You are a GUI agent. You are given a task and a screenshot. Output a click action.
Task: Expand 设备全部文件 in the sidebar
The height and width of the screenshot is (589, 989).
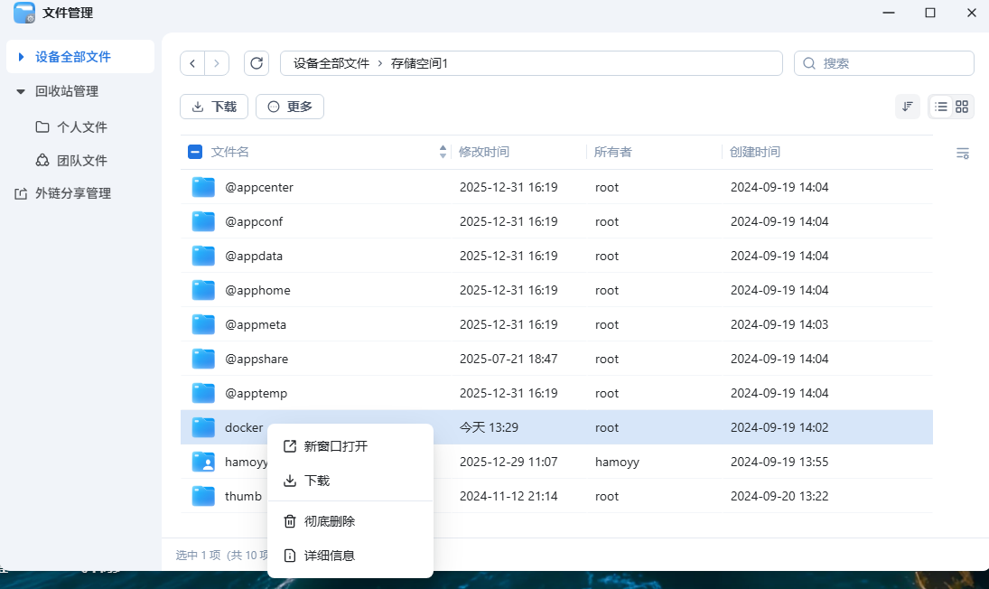pyautogui.click(x=21, y=57)
